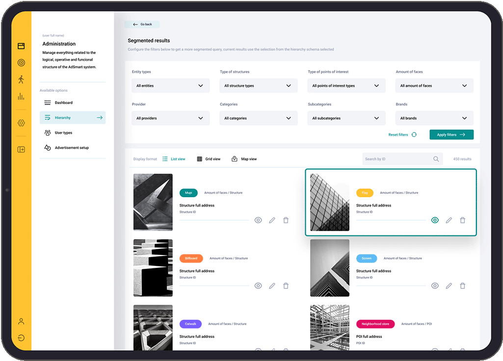Delete the Billboard structure with trash icon
The image size is (503, 361).
(286, 285)
